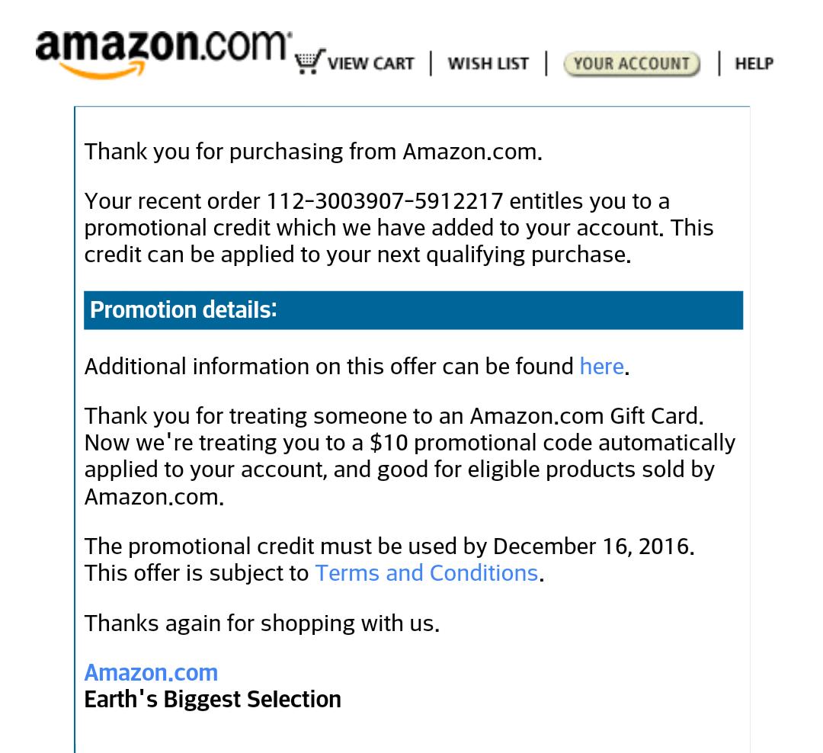
Task: Open the Help page
Action: [x=754, y=63]
